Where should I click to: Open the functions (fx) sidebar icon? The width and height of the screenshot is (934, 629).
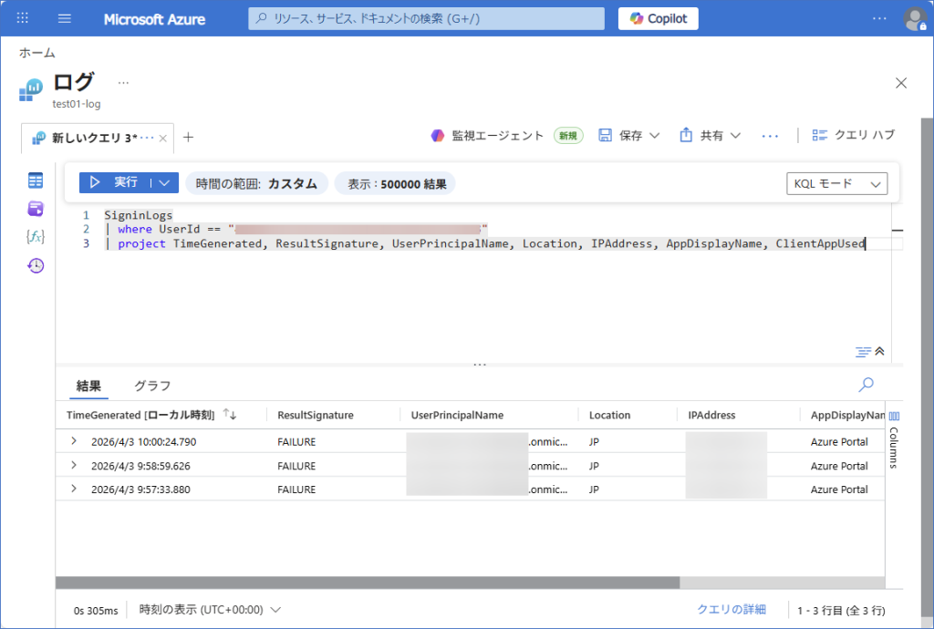click(36, 237)
